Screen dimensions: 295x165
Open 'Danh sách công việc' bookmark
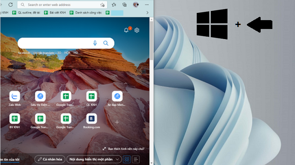coord(86,13)
